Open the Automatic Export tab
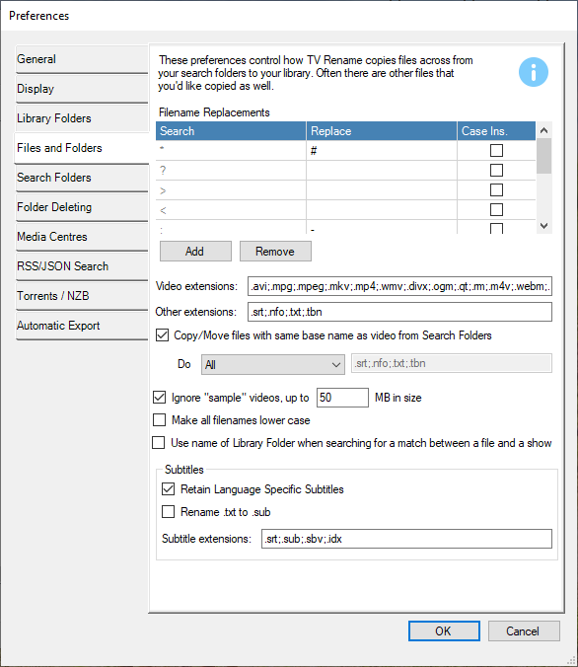The image size is (578, 667). coord(81,326)
